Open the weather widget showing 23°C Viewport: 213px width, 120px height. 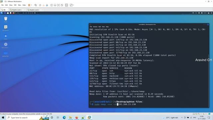(x=171, y=118)
